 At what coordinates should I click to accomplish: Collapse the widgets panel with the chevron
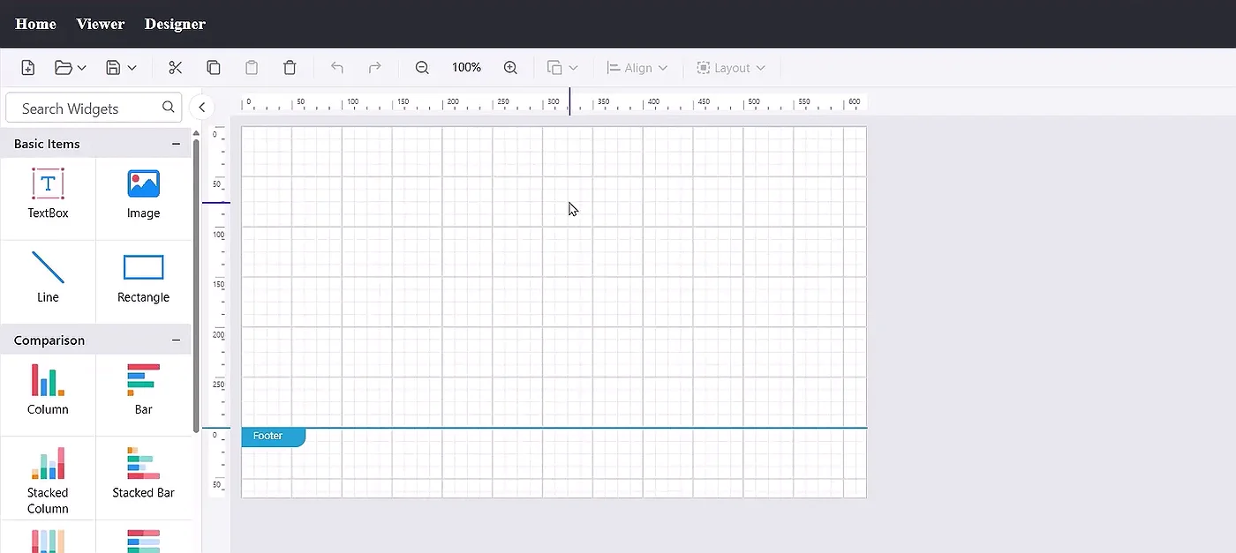[x=201, y=108]
